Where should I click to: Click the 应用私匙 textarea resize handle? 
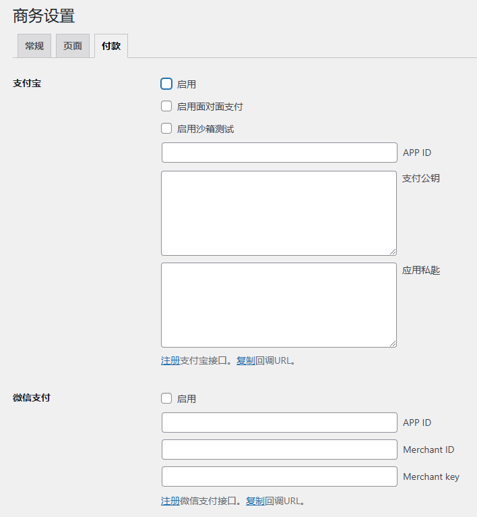tap(392, 342)
